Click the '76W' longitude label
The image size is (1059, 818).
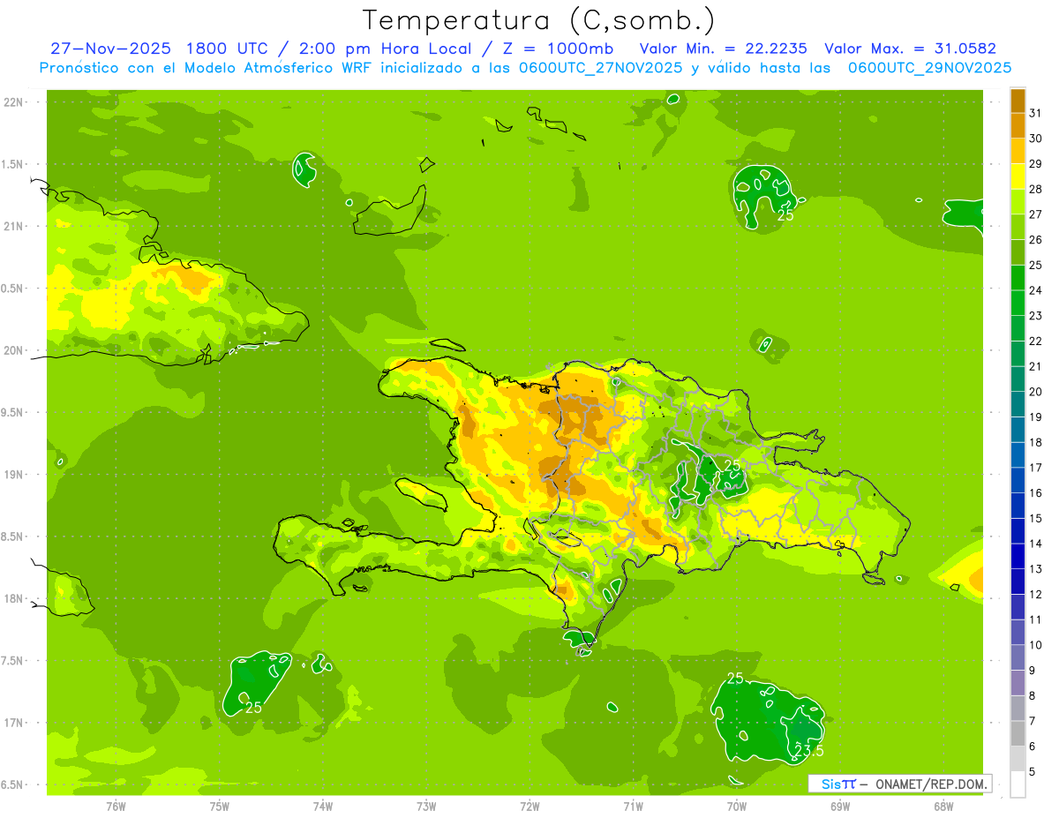click(x=116, y=807)
